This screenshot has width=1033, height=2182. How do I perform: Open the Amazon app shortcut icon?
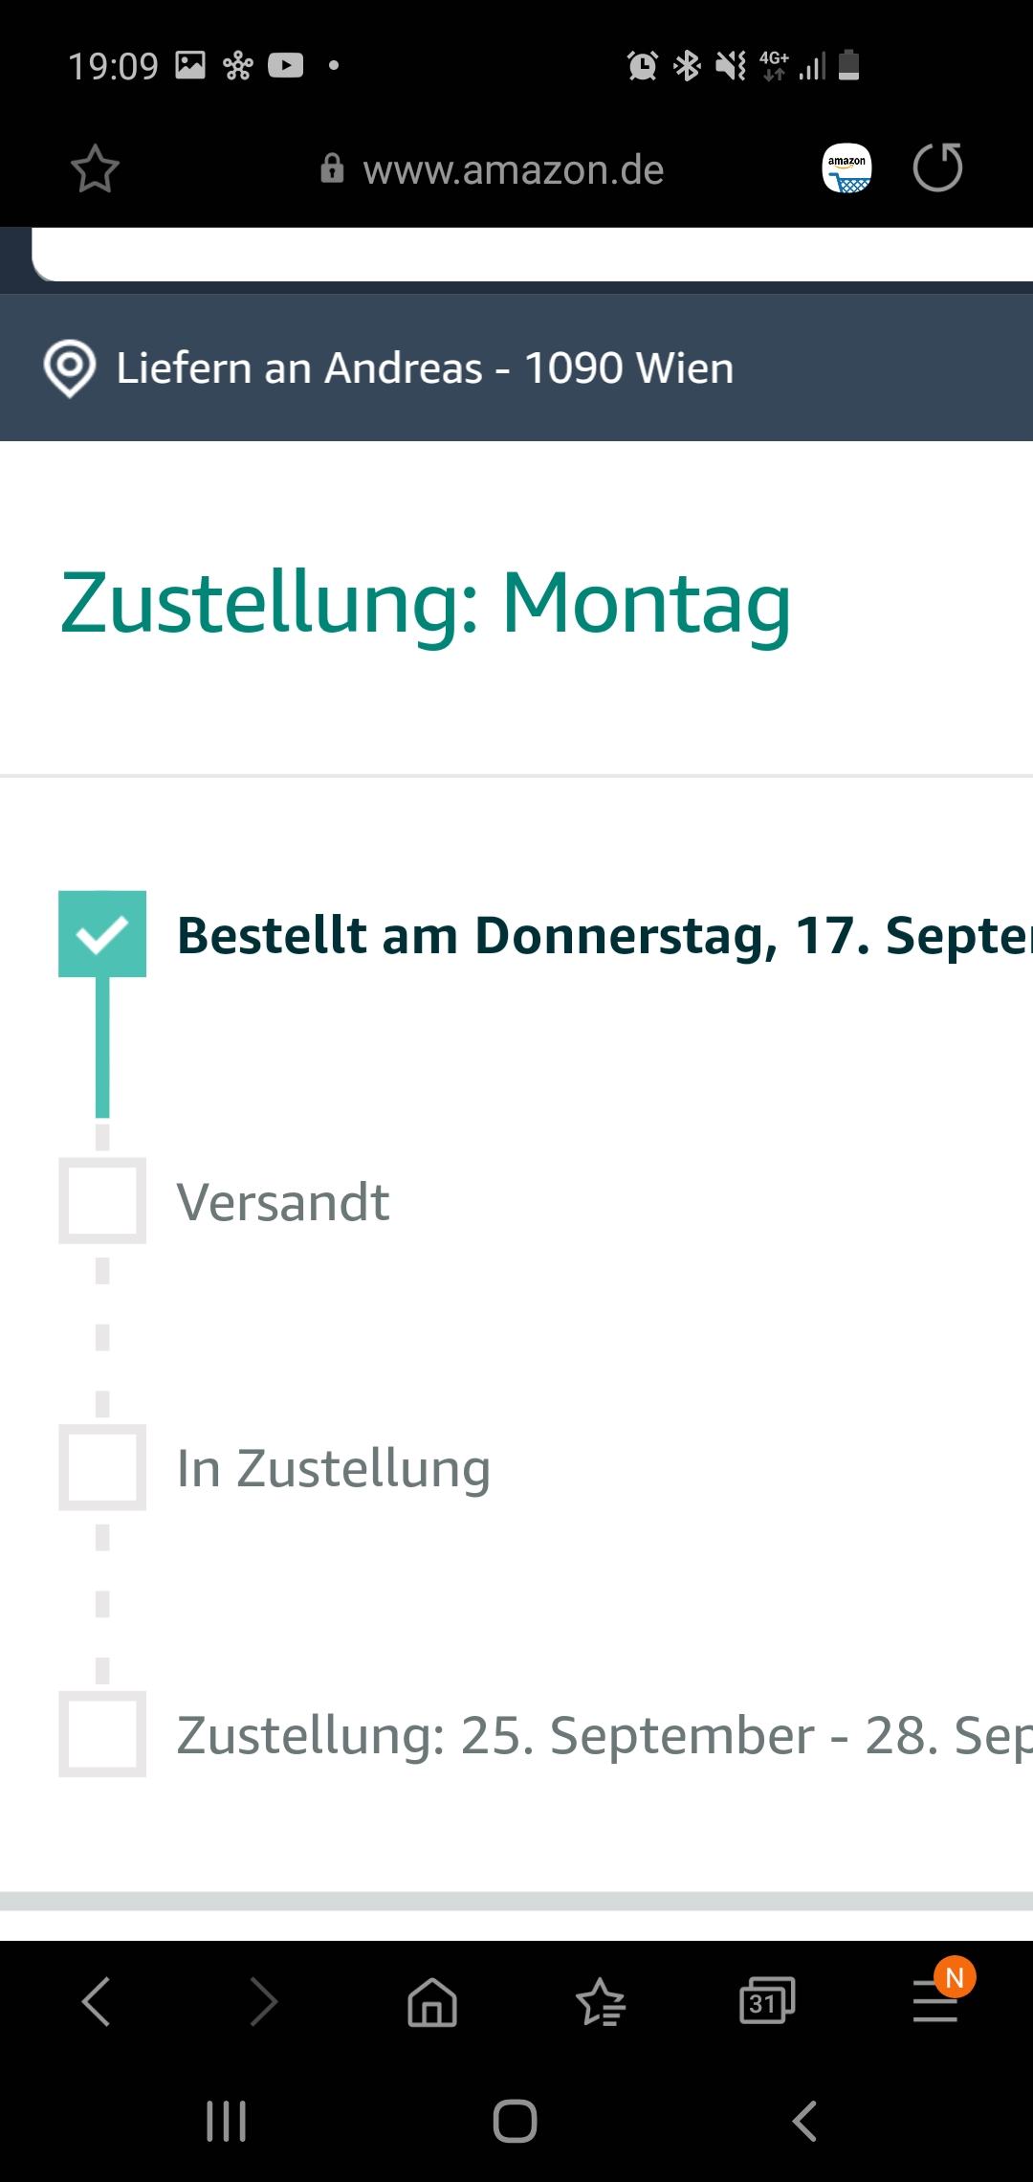click(846, 169)
